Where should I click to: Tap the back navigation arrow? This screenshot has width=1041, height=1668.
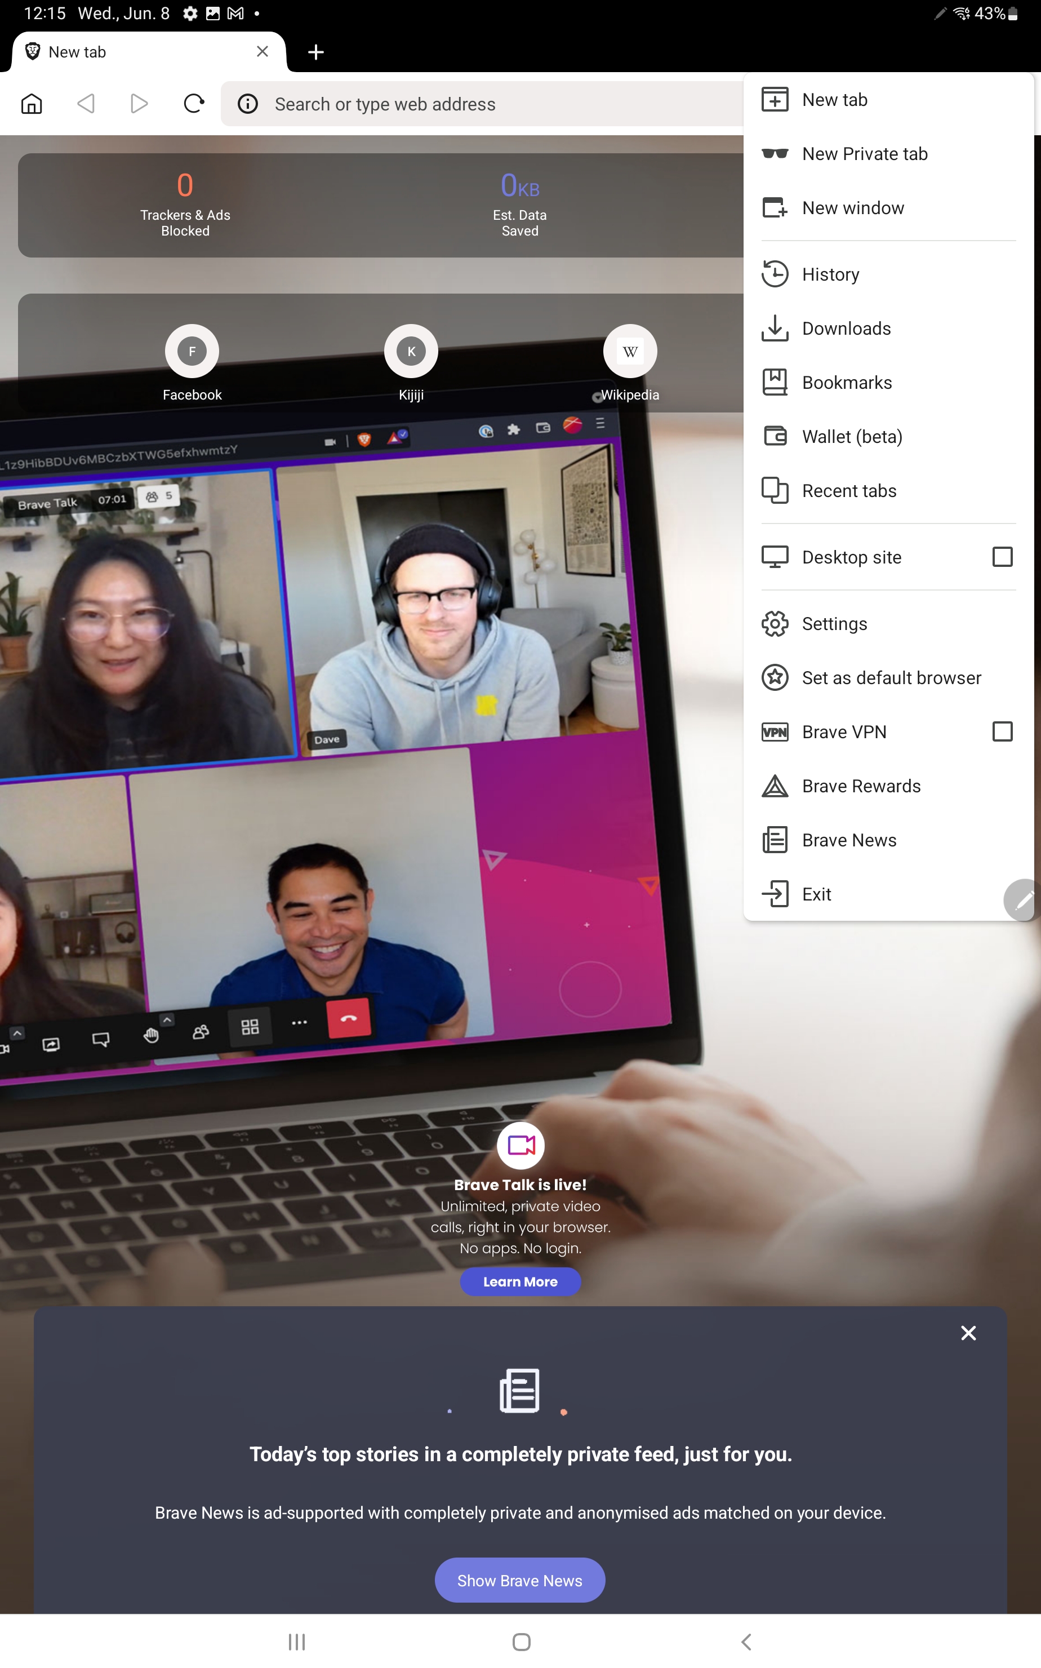[86, 104]
